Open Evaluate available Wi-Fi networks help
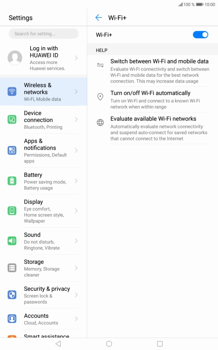218x350 pixels. [153, 128]
